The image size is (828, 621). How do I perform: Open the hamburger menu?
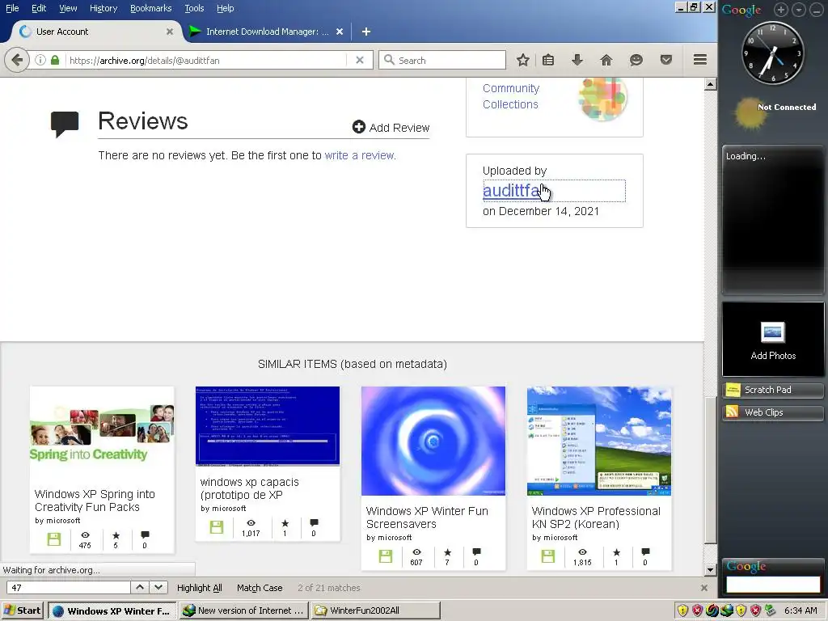coord(700,60)
